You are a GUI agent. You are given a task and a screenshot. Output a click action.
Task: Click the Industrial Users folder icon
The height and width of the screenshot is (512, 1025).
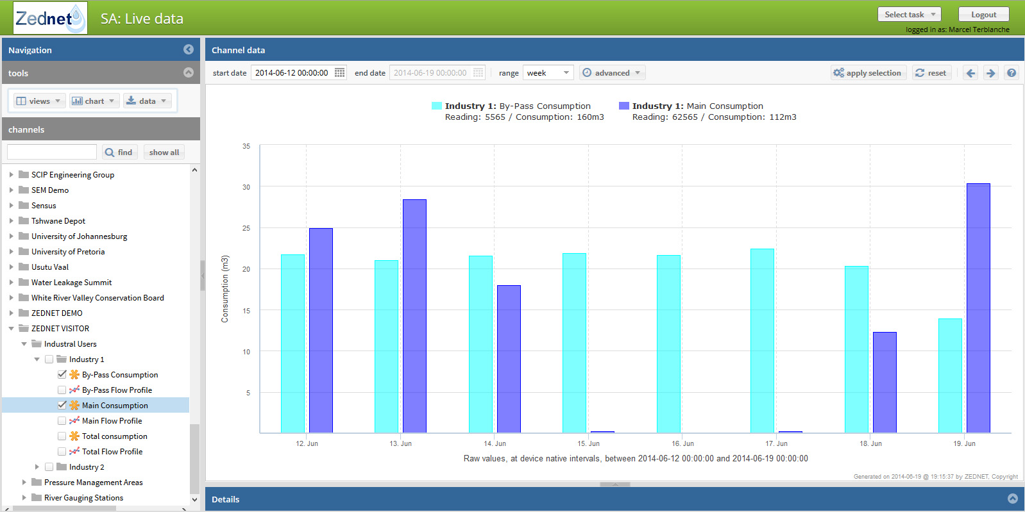[x=37, y=343]
